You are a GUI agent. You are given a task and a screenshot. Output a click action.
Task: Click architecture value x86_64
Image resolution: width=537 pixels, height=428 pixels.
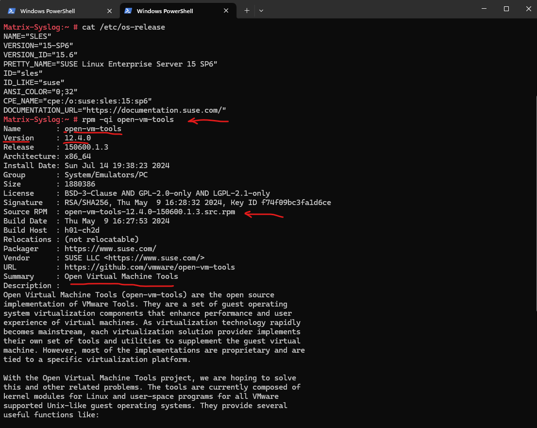pos(77,156)
